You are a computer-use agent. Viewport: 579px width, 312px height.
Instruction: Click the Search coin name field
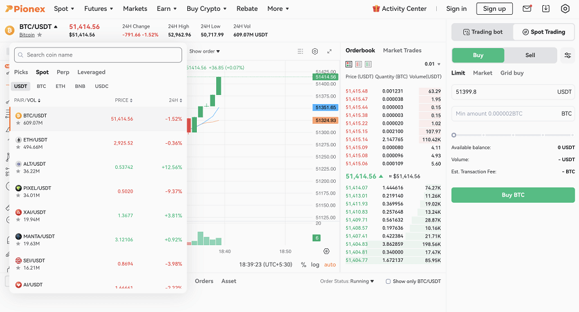[98, 55]
